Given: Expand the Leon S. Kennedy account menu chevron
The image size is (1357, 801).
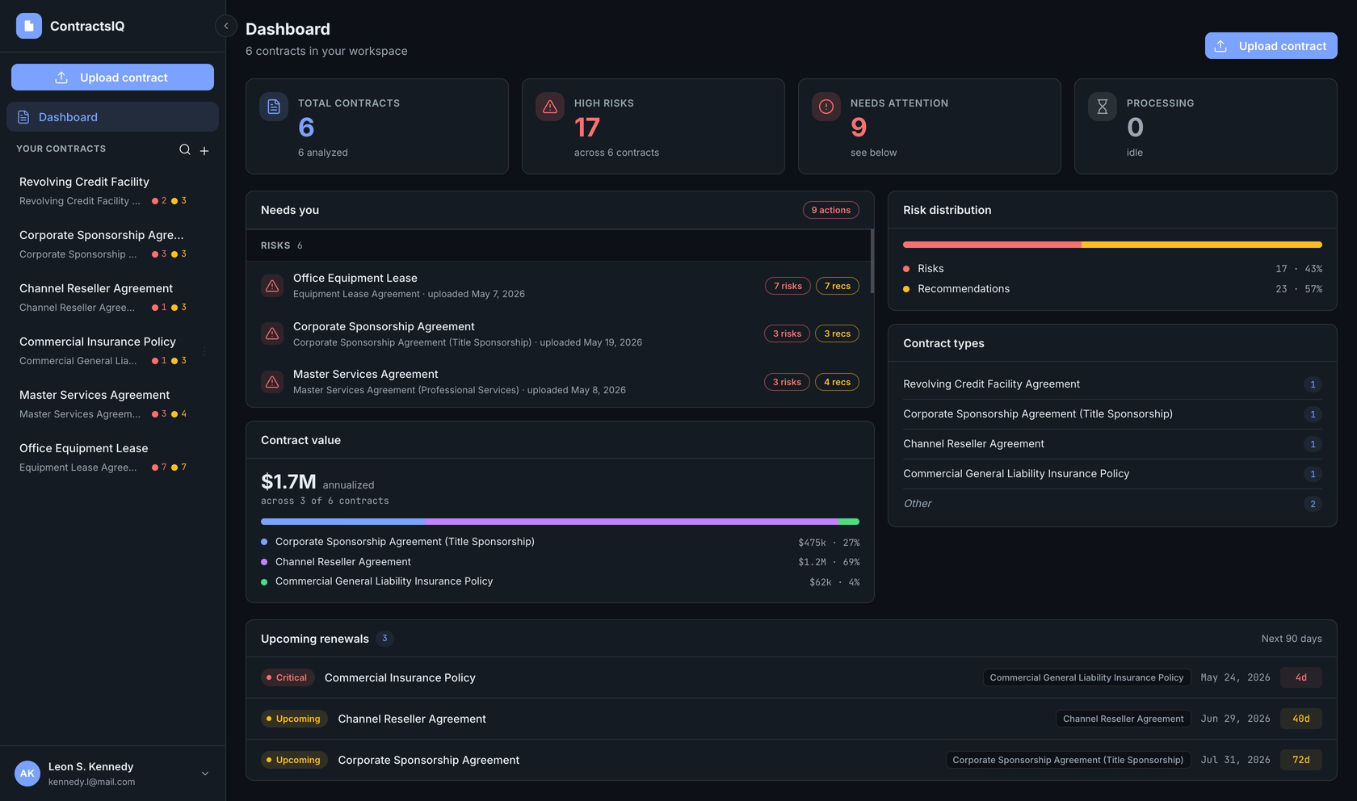Looking at the screenshot, I should tap(205, 774).
